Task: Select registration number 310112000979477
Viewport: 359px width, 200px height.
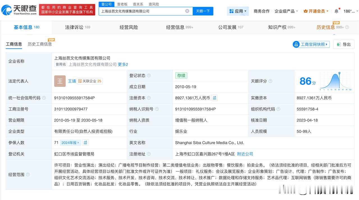Action: click(x=71, y=109)
